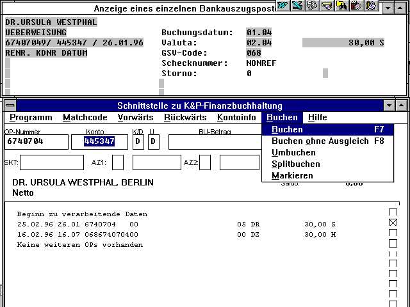Click the red book icon in top toolbar

(357, 6)
